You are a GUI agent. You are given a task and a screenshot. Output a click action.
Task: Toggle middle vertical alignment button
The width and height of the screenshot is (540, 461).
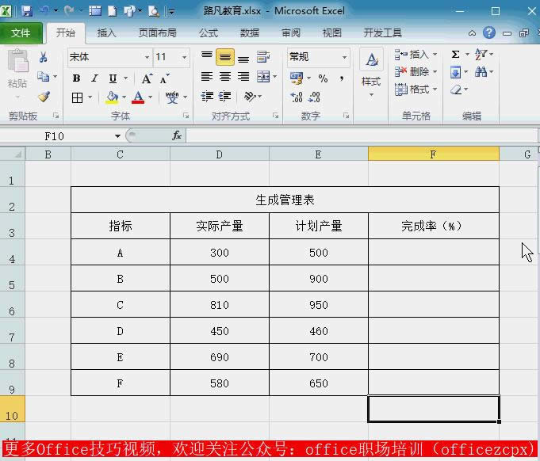[225, 58]
